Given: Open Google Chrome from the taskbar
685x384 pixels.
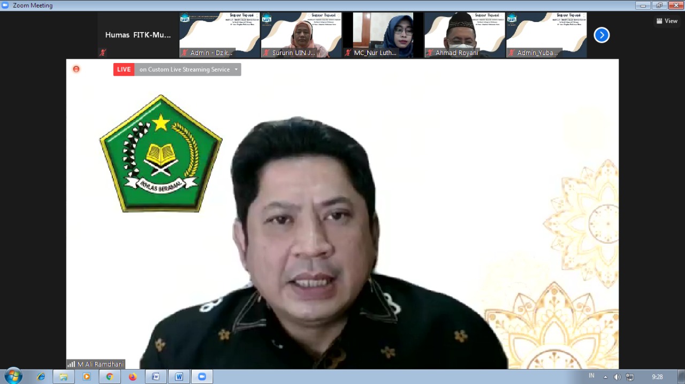Looking at the screenshot, I should point(110,377).
